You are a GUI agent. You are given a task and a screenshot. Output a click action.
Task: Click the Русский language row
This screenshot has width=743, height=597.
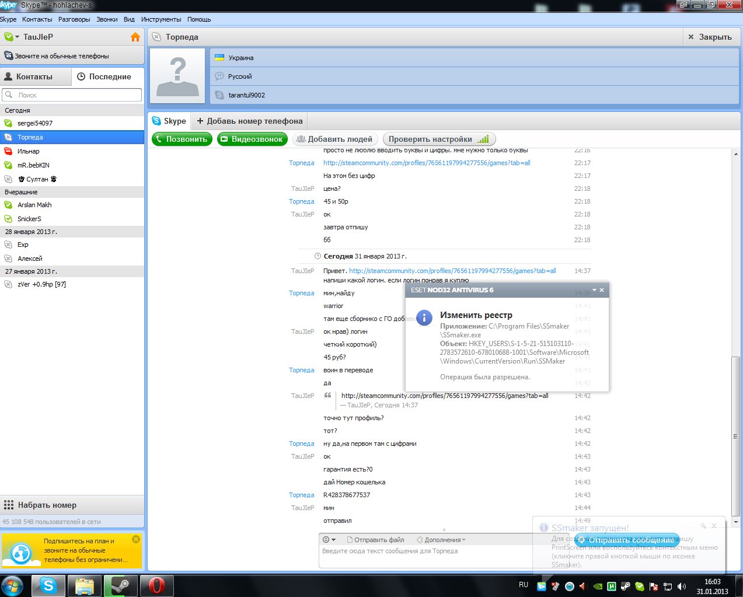(x=475, y=76)
